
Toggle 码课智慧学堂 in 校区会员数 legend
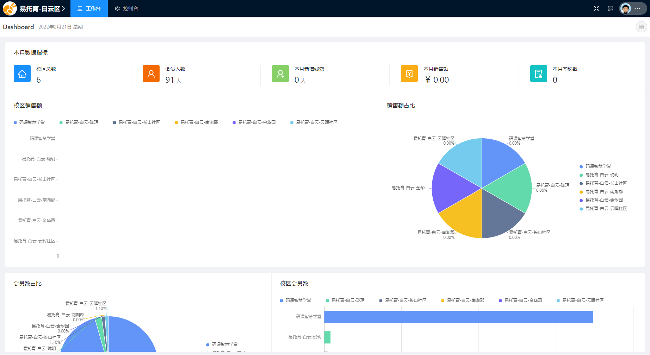click(296, 300)
